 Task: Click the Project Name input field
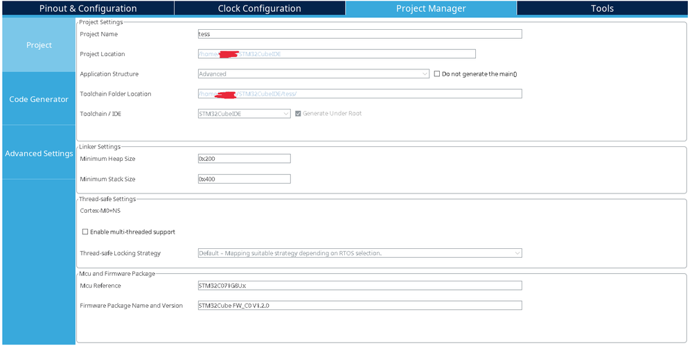pyautogui.click(x=360, y=34)
